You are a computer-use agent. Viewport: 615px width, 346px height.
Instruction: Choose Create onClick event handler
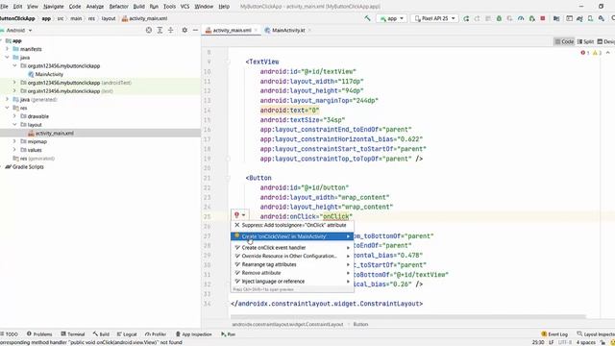(292, 248)
